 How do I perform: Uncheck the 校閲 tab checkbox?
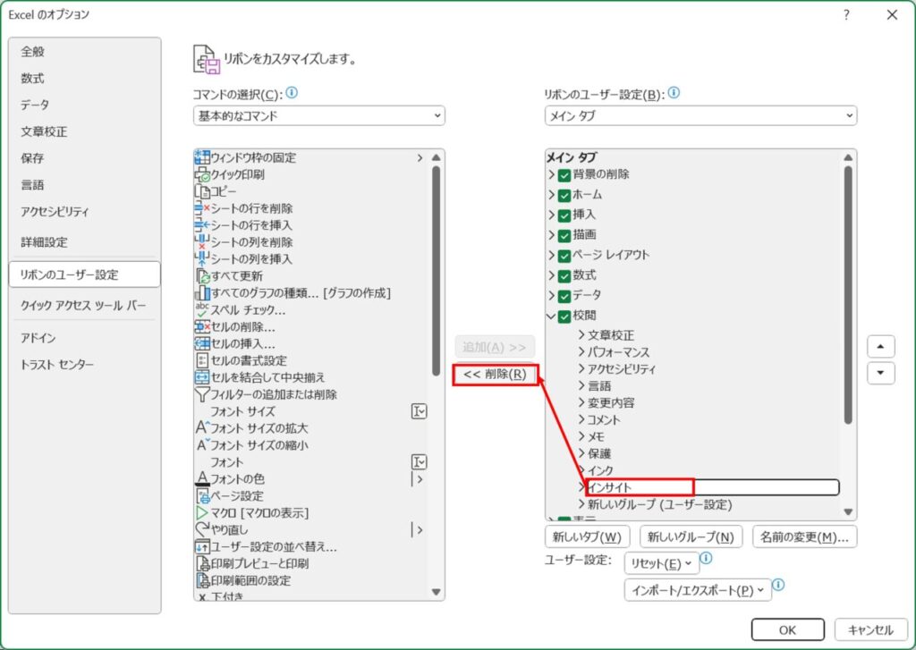coord(564,317)
